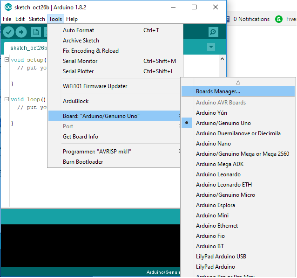Image resolution: width=297 pixels, height=278 pixels.
Task: Expand the Board submenu arrow
Action: pyautogui.click(x=179, y=116)
